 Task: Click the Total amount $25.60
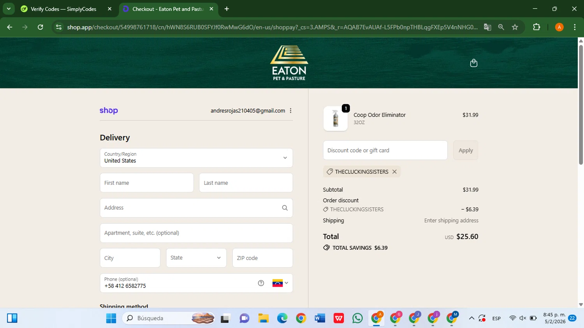467,237
